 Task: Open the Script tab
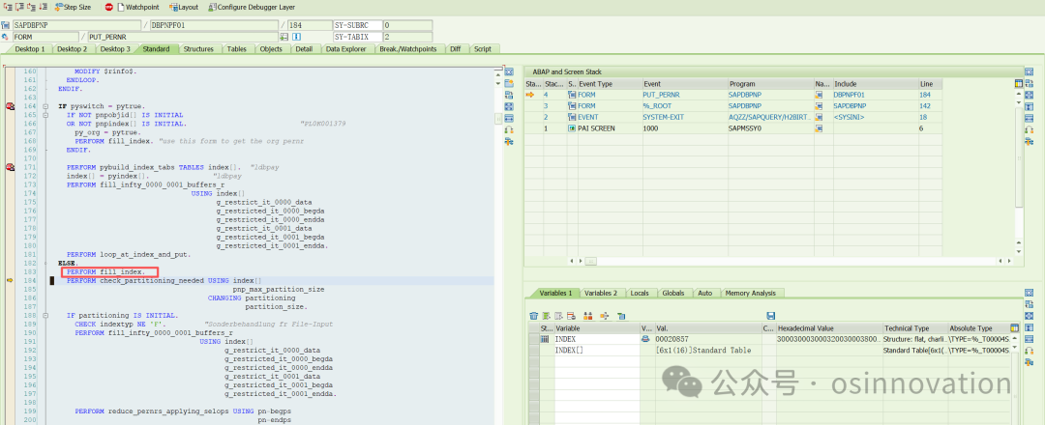pyautogui.click(x=483, y=49)
